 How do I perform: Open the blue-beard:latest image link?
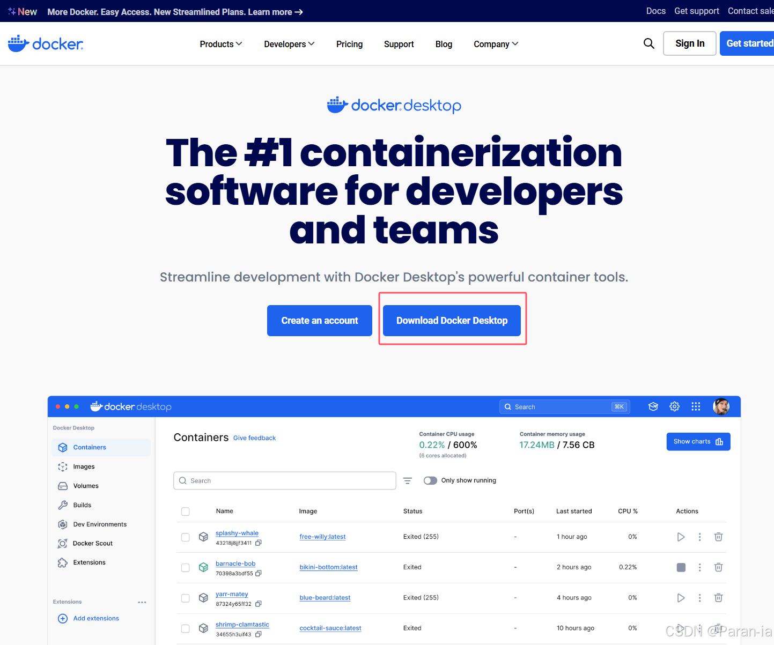325,598
